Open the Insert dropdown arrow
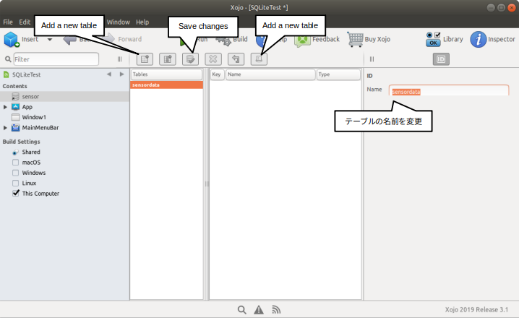This screenshot has height=318, width=519. coord(50,39)
